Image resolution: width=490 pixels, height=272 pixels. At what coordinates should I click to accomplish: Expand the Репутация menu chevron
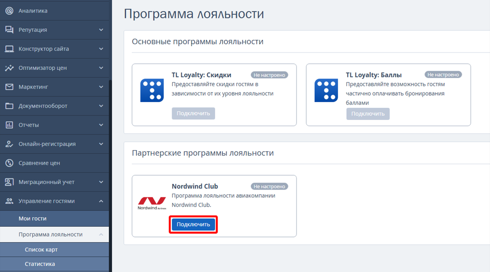(101, 30)
